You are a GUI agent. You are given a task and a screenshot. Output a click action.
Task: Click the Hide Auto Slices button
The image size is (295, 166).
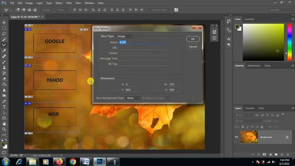tap(159, 10)
